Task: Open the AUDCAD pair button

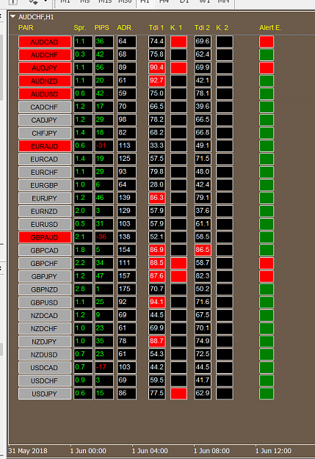Action: 45,42
